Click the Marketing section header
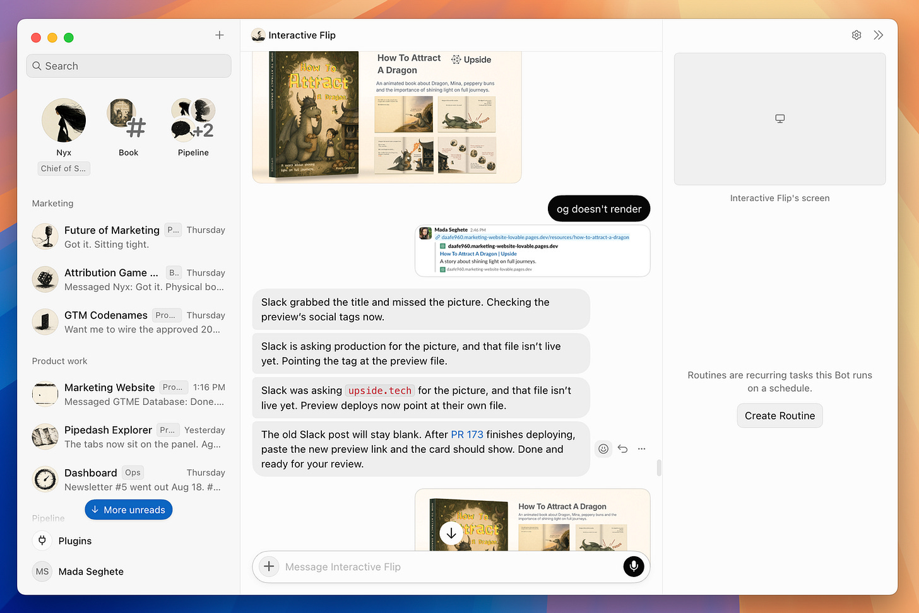This screenshot has width=919, height=613. tap(53, 203)
